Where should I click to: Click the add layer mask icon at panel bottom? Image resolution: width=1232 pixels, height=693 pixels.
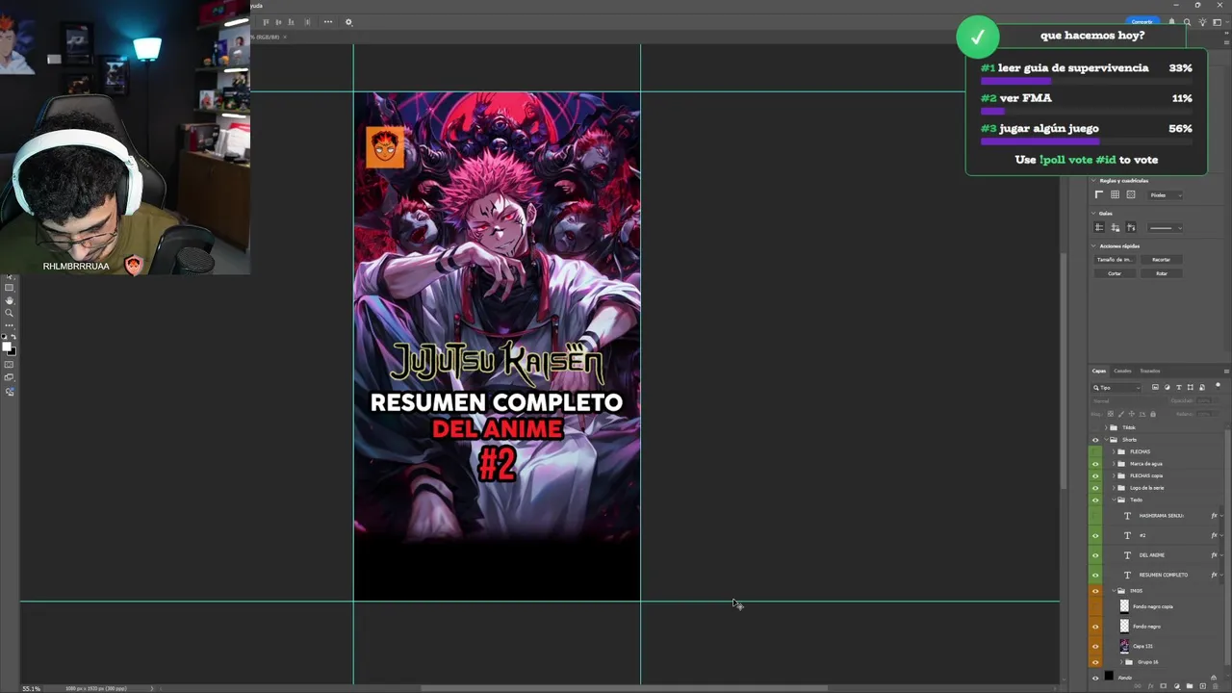pyautogui.click(x=1164, y=686)
